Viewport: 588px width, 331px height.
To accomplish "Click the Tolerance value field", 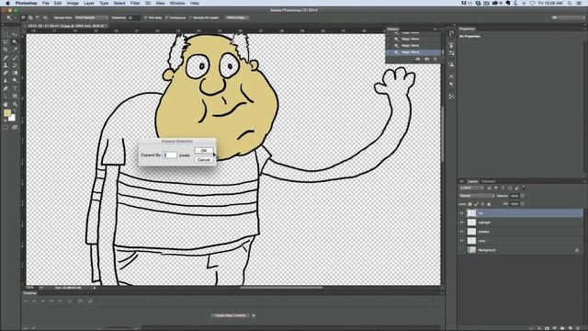I will (133, 17).
